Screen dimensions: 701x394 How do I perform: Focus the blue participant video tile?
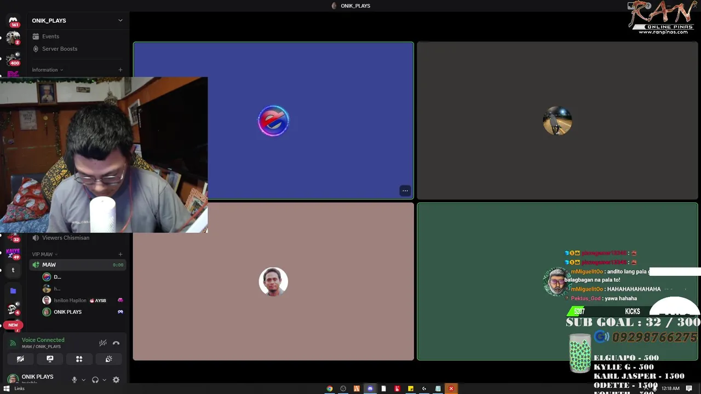(x=273, y=120)
